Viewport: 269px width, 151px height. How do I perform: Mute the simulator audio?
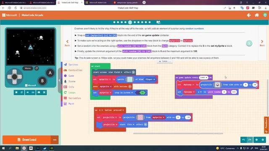28,92
